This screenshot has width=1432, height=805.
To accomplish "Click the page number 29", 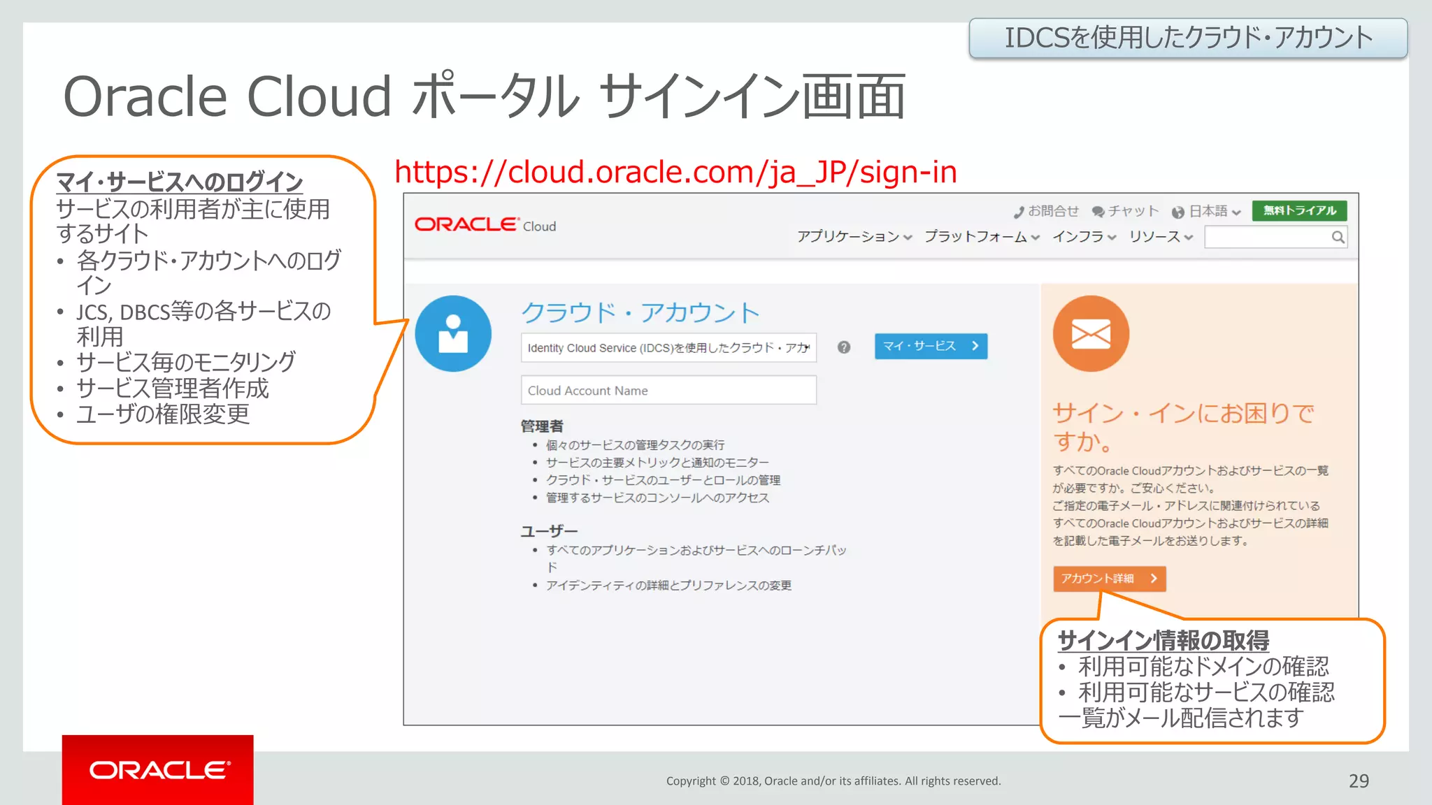I will point(1359,781).
